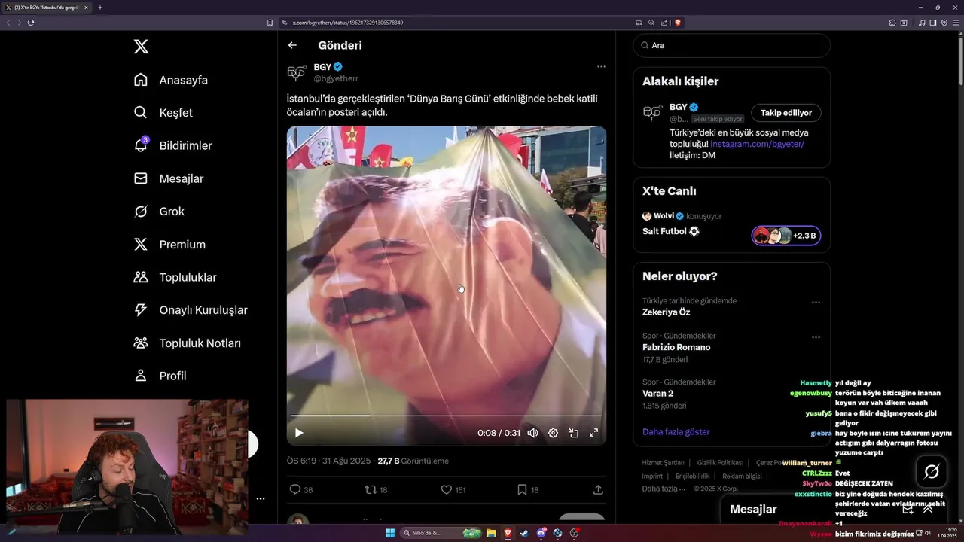This screenshot has height=542, width=964.
Task: Like the post with 151 likes
Action: (x=446, y=489)
